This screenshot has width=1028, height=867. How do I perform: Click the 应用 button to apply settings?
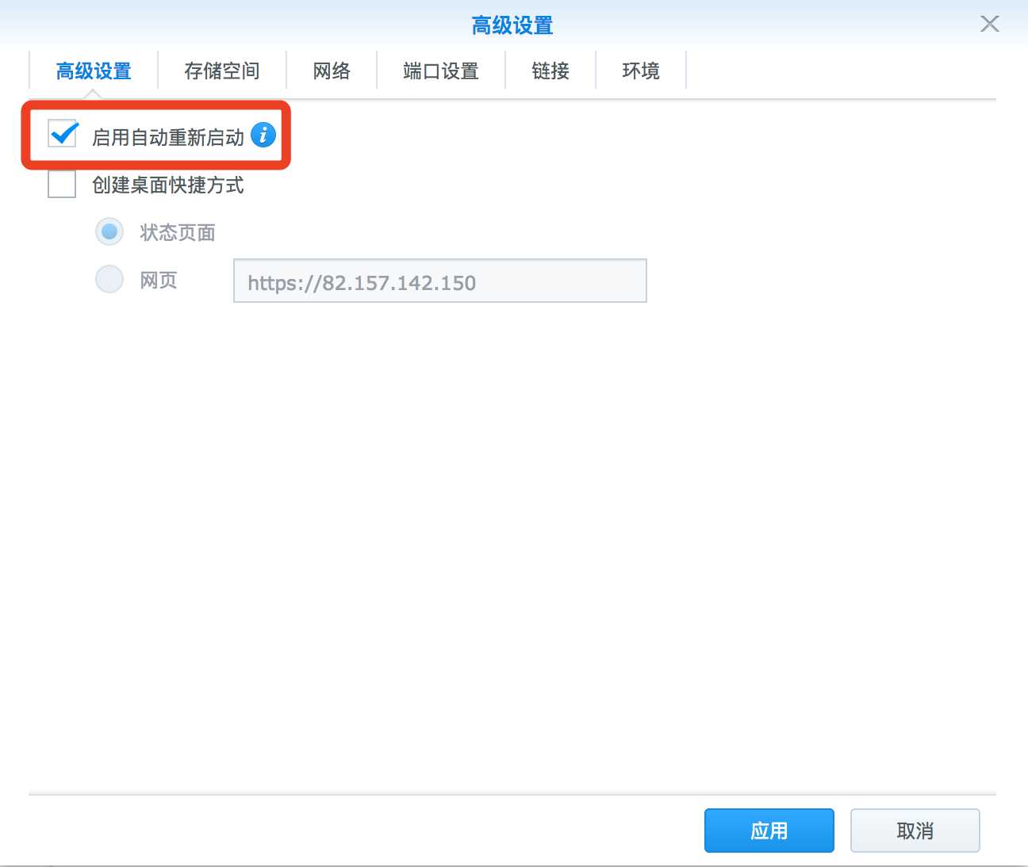click(769, 830)
